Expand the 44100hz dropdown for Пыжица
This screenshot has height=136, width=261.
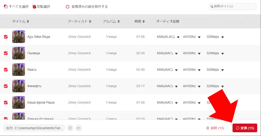[x=199, y=53]
